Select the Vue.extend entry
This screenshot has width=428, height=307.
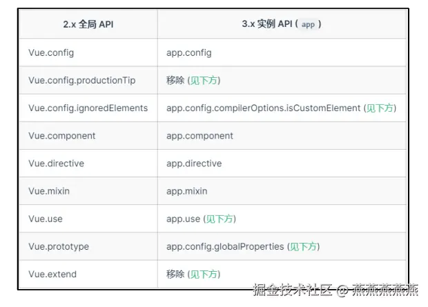click(52, 274)
